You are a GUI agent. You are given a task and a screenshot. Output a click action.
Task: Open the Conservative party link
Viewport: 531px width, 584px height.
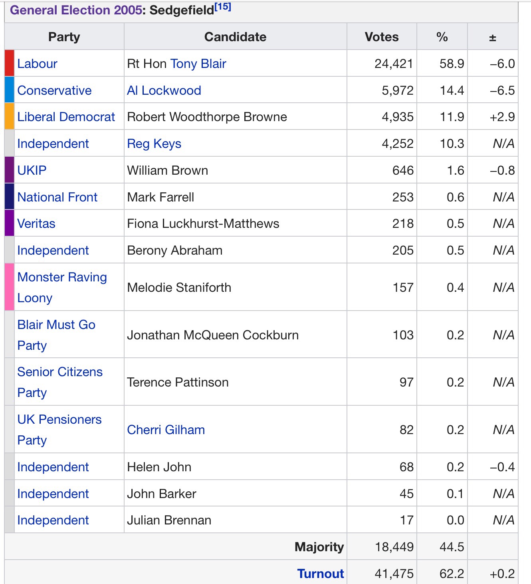coord(54,90)
